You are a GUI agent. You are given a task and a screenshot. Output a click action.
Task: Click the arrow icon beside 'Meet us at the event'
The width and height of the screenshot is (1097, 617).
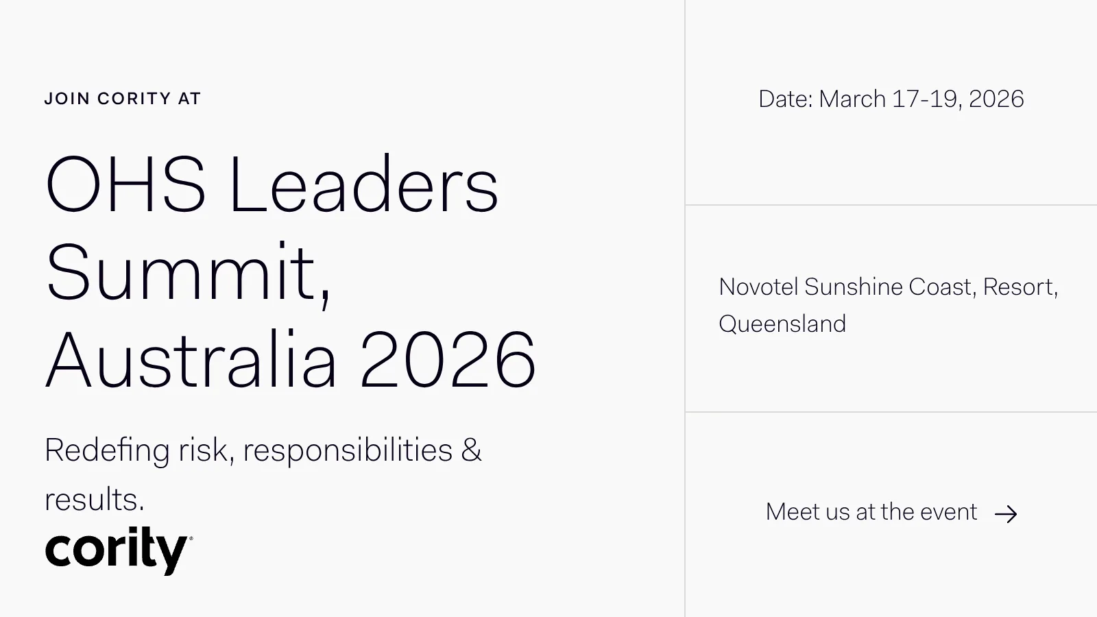point(1006,514)
